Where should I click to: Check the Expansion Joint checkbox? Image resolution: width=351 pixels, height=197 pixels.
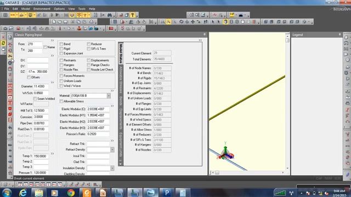(61, 54)
